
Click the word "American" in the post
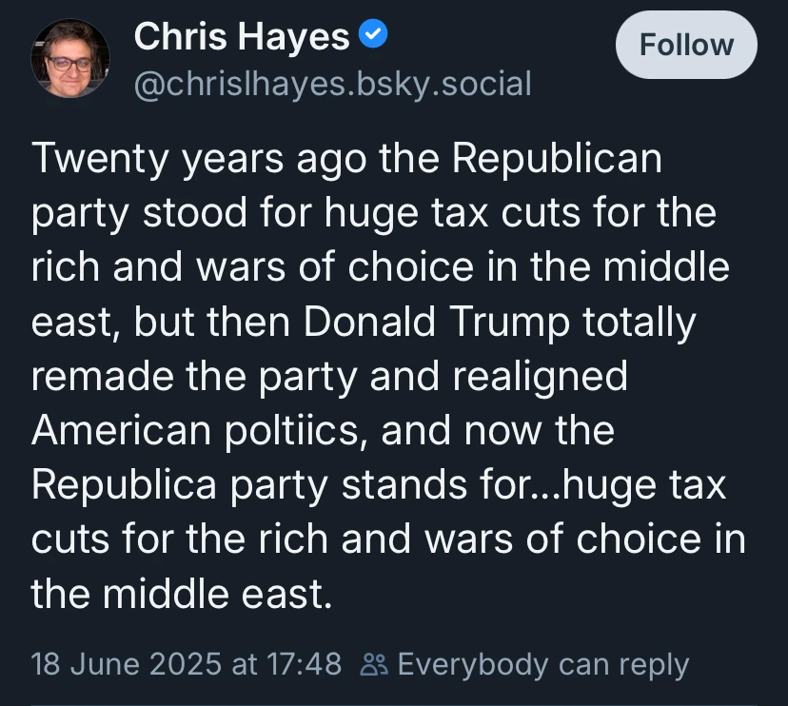pyautogui.click(x=119, y=431)
